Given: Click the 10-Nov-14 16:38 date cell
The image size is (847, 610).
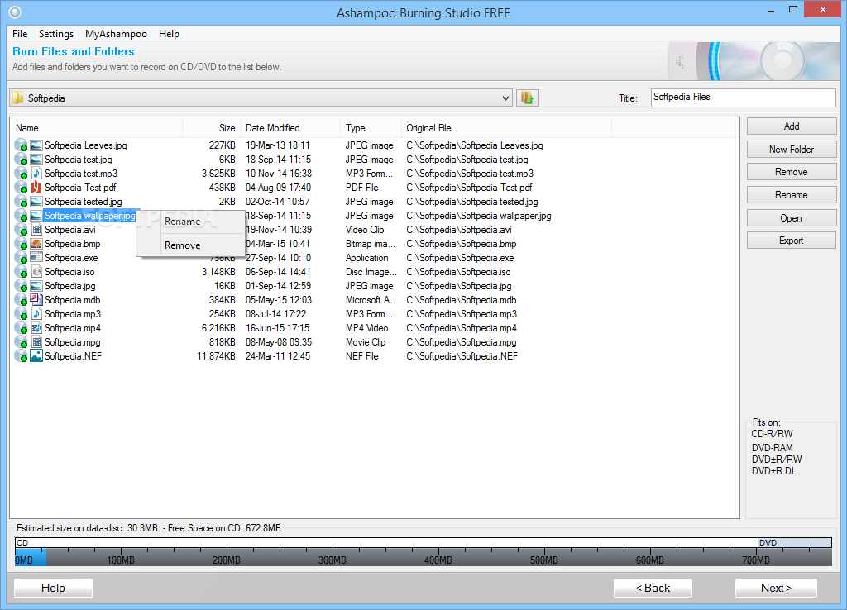Looking at the screenshot, I should pos(279,174).
